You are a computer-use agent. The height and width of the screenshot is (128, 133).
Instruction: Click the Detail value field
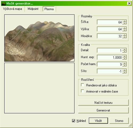[110, 50]
